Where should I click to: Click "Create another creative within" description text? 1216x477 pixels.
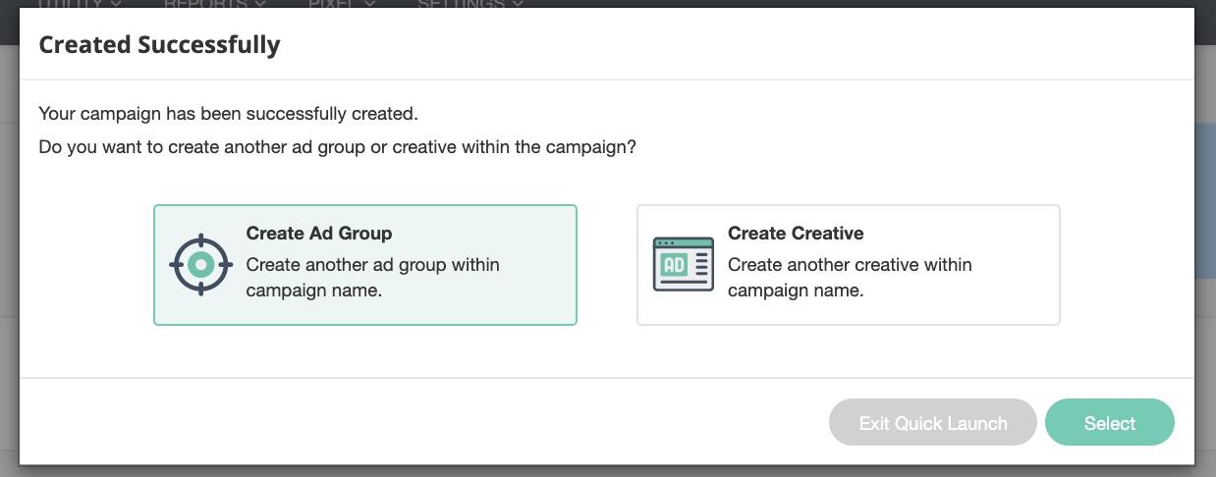tap(850, 265)
